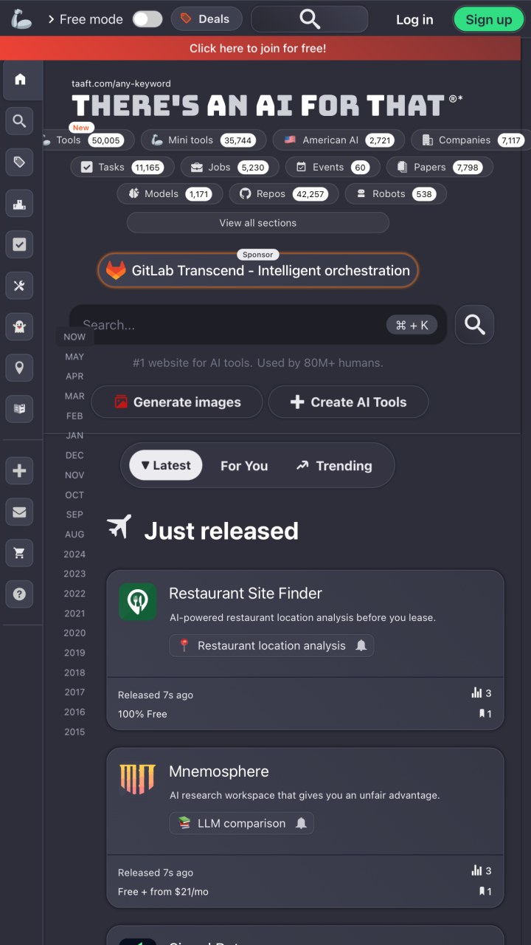
Task: Click the round search button beside the field
Action: [474, 325]
